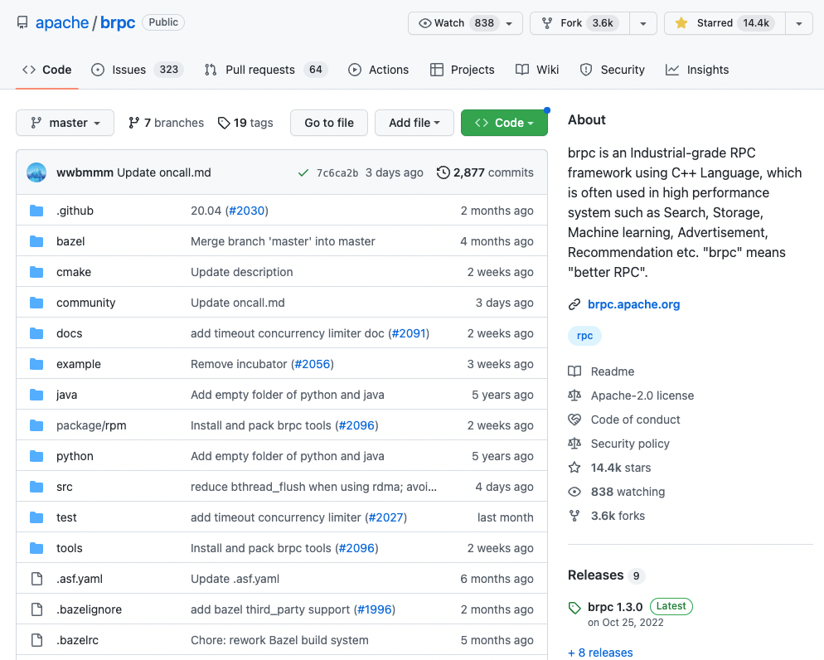This screenshot has height=660, width=824.
Task: Click the docs folder icon
Action: (36, 332)
